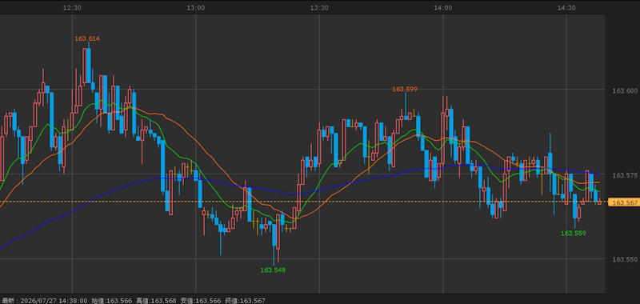640x304 pixels.
Task: Click the 163.600 price axis label
Action: (625, 90)
